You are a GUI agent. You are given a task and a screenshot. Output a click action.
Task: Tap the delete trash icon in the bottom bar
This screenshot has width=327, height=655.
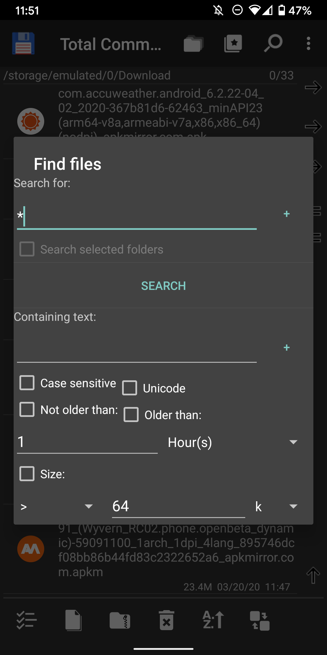[166, 620]
